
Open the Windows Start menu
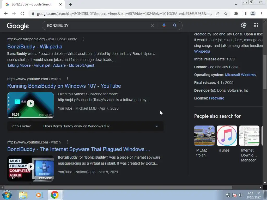coord(7,195)
